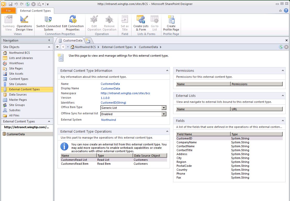290x201 pixels.
Task: Collapse the Navigation pane
Action: [49, 40]
